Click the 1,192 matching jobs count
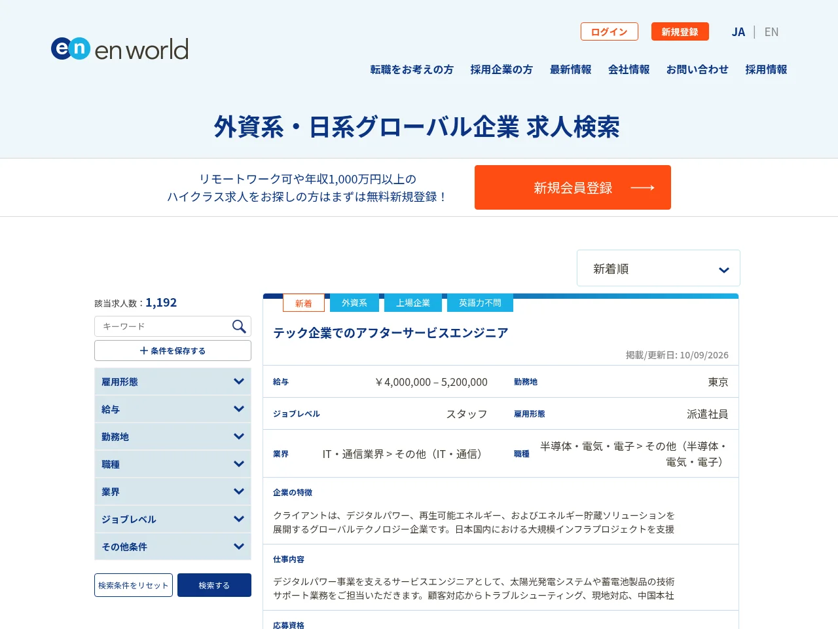 coord(161,303)
